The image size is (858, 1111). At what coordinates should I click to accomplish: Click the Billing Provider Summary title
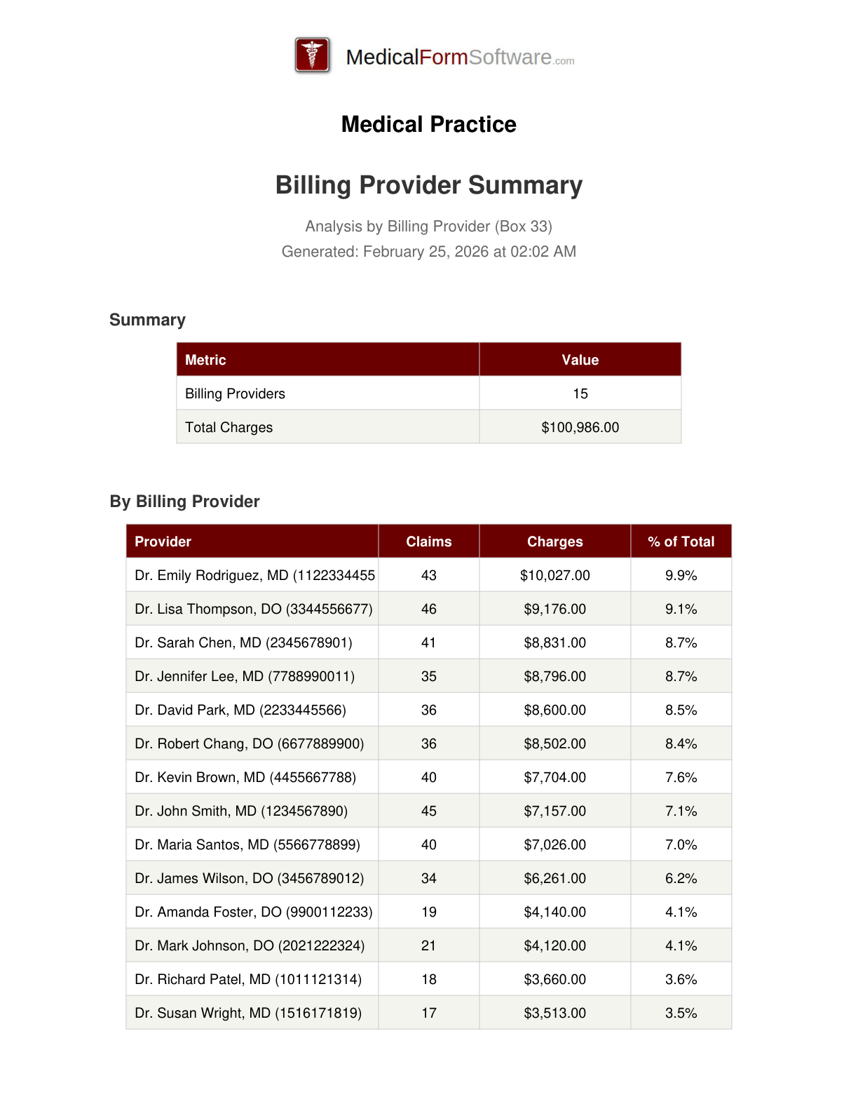(x=428, y=185)
